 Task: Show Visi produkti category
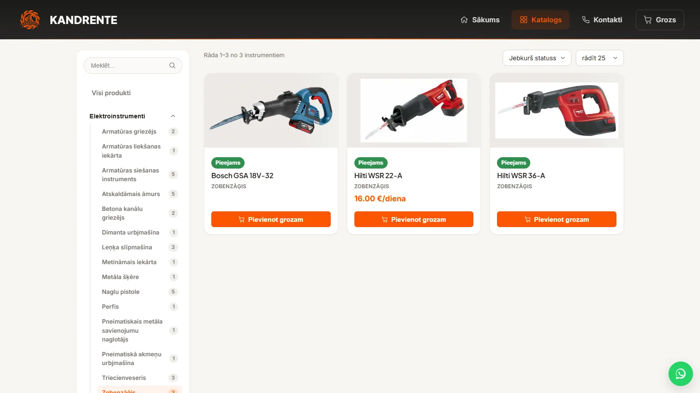(x=111, y=93)
